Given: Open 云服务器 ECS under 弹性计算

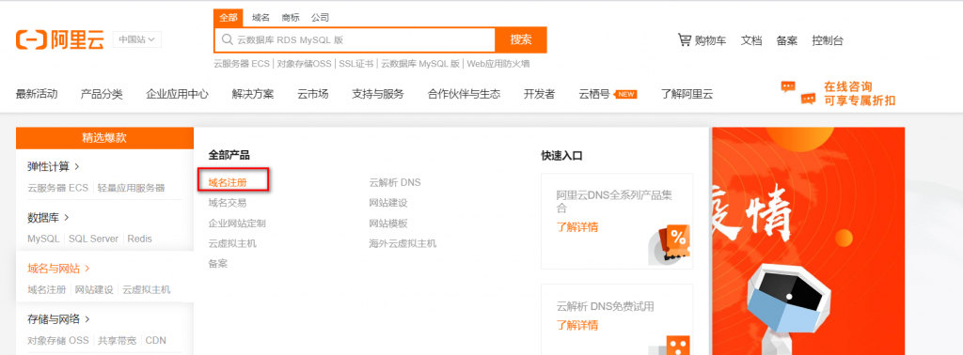Looking at the screenshot, I should (57, 188).
